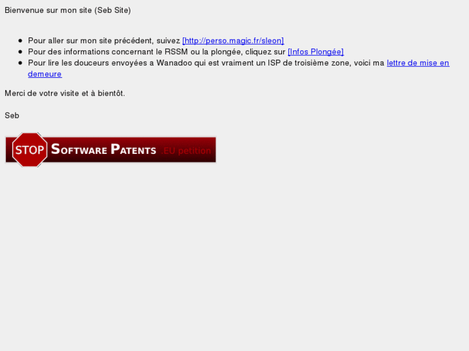Click the 'RSSM' abbreviation in second bullet
This screenshot has width=469, height=351.
pyautogui.click(x=176, y=52)
